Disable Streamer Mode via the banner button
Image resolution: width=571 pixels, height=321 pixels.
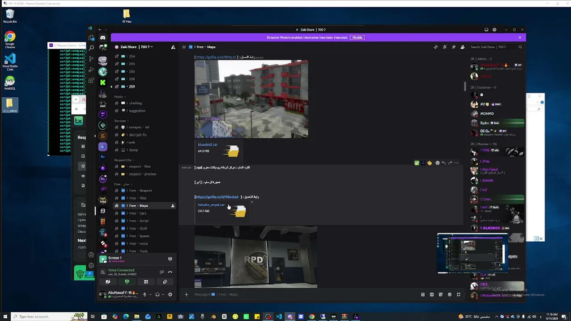click(x=357, y=37)
